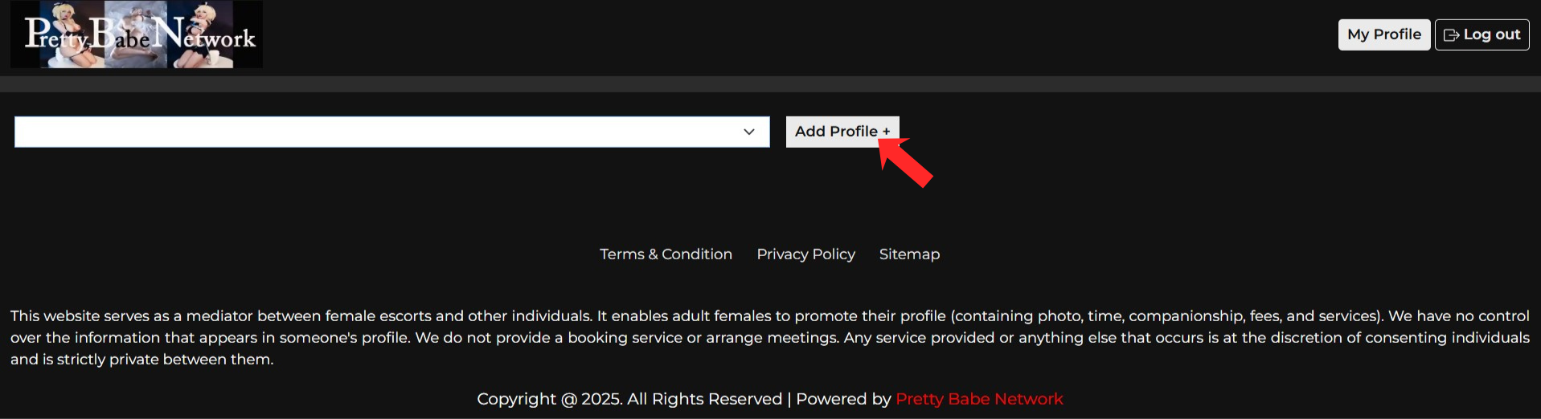Viewport: 1541px width, 419px height.
Task: Click the red arrow pointer graphic
Action: point(908,164)
